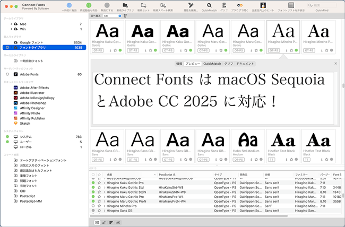Viewport: 345px width, 227px height.
Task: Open info for first Hiragino Kaku Gothic tile
Action: pyautogui.click(x=110, y=50)
